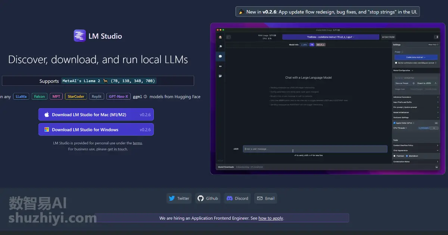Viewport: 448px width, 235px height.
Task: Collapse the Chat Appearance section
Action: [x=416, y=150]
